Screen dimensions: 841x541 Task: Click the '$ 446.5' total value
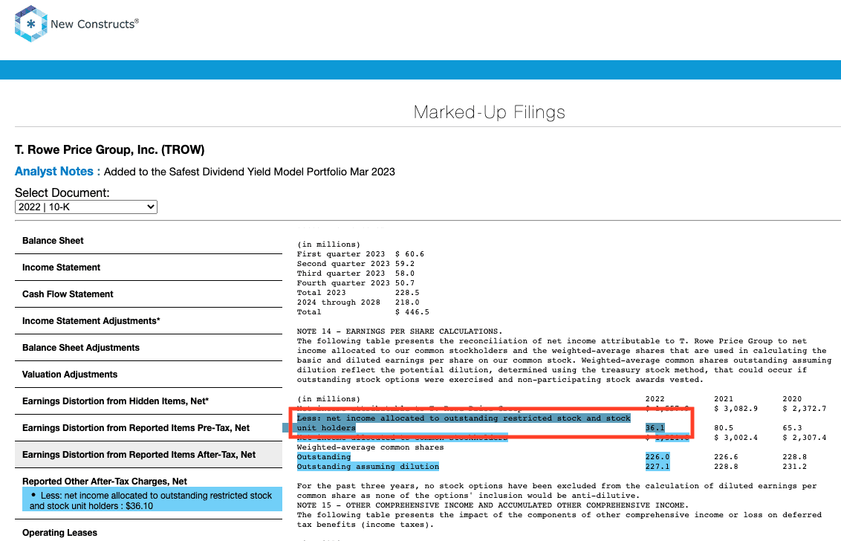(412, 312)
